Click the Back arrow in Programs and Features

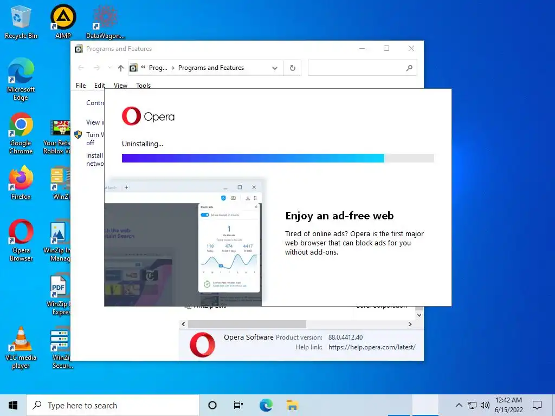81,68
